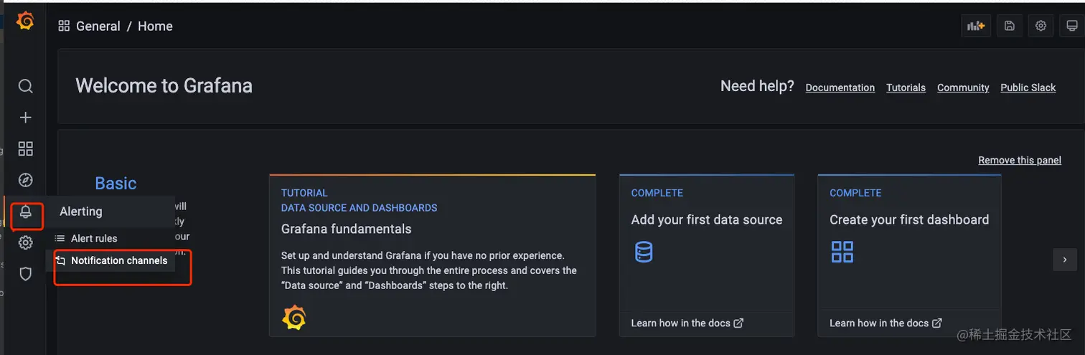Screen dimensions: 1085x355
Task: Open the Server Admin shield icon
Action: [25, 274]
